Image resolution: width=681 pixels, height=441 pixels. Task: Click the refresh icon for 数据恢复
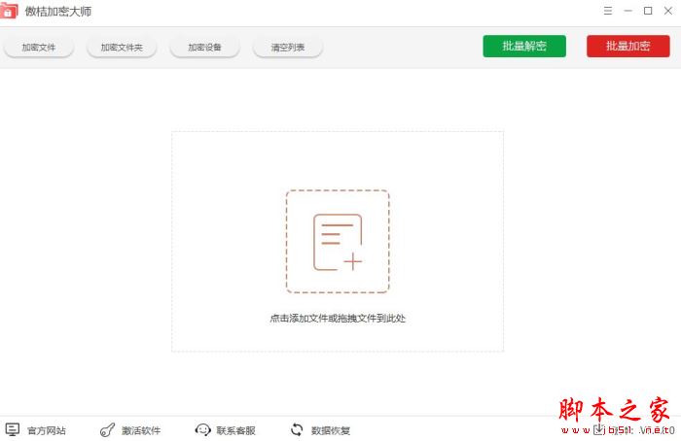[x=297, y=429]
